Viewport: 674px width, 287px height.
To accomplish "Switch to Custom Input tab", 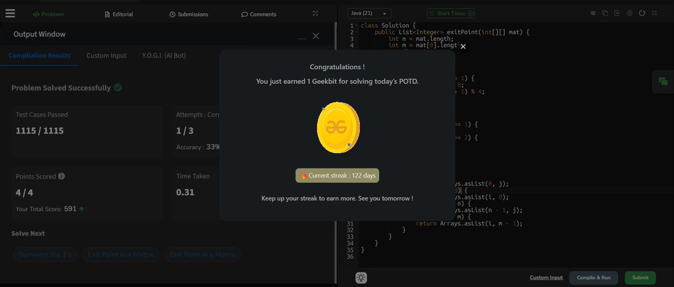I will [106, 56].
